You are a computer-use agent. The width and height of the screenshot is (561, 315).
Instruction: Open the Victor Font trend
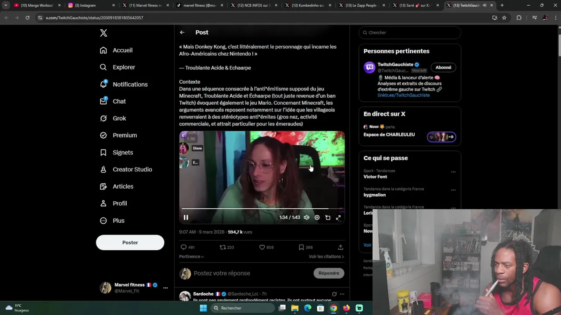coord(375,177)
